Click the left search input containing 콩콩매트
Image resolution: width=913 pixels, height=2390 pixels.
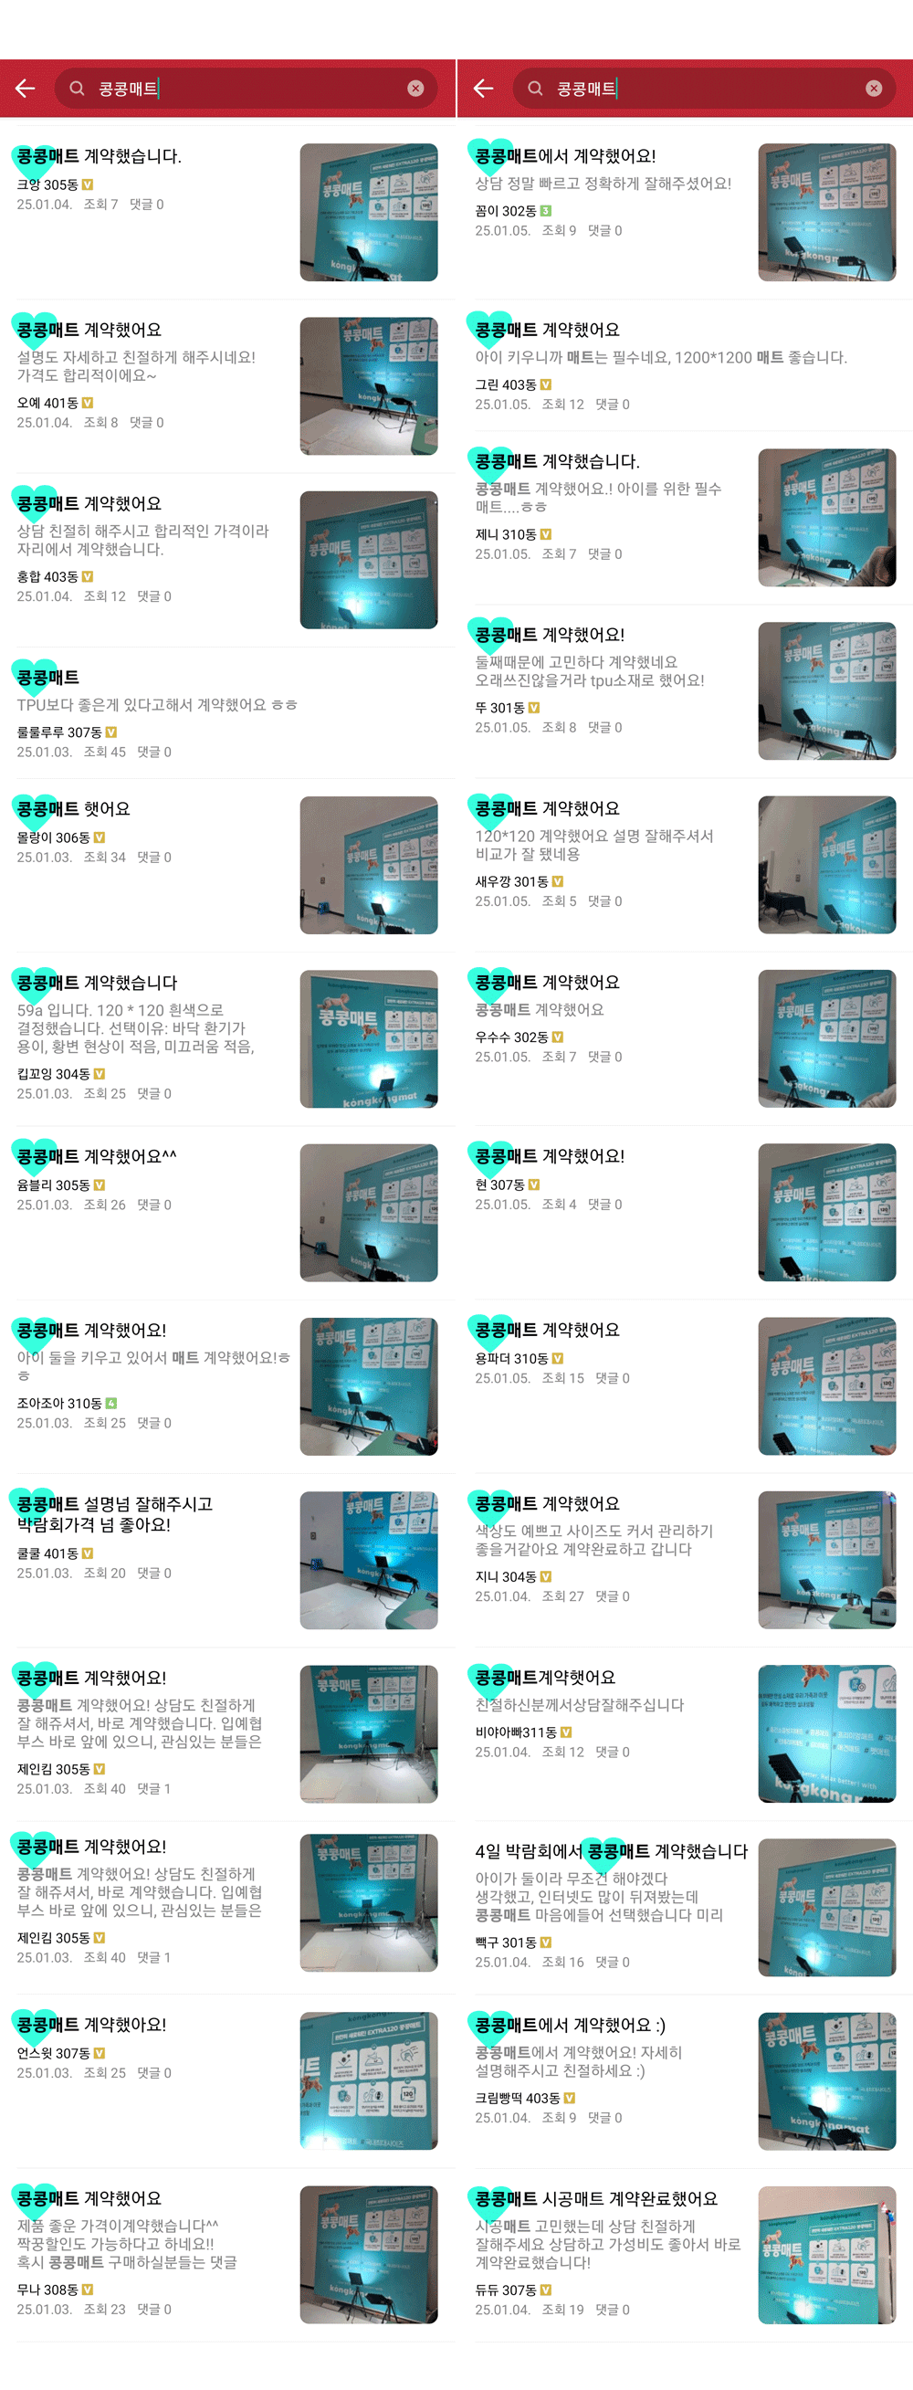(x=246, y=89)
